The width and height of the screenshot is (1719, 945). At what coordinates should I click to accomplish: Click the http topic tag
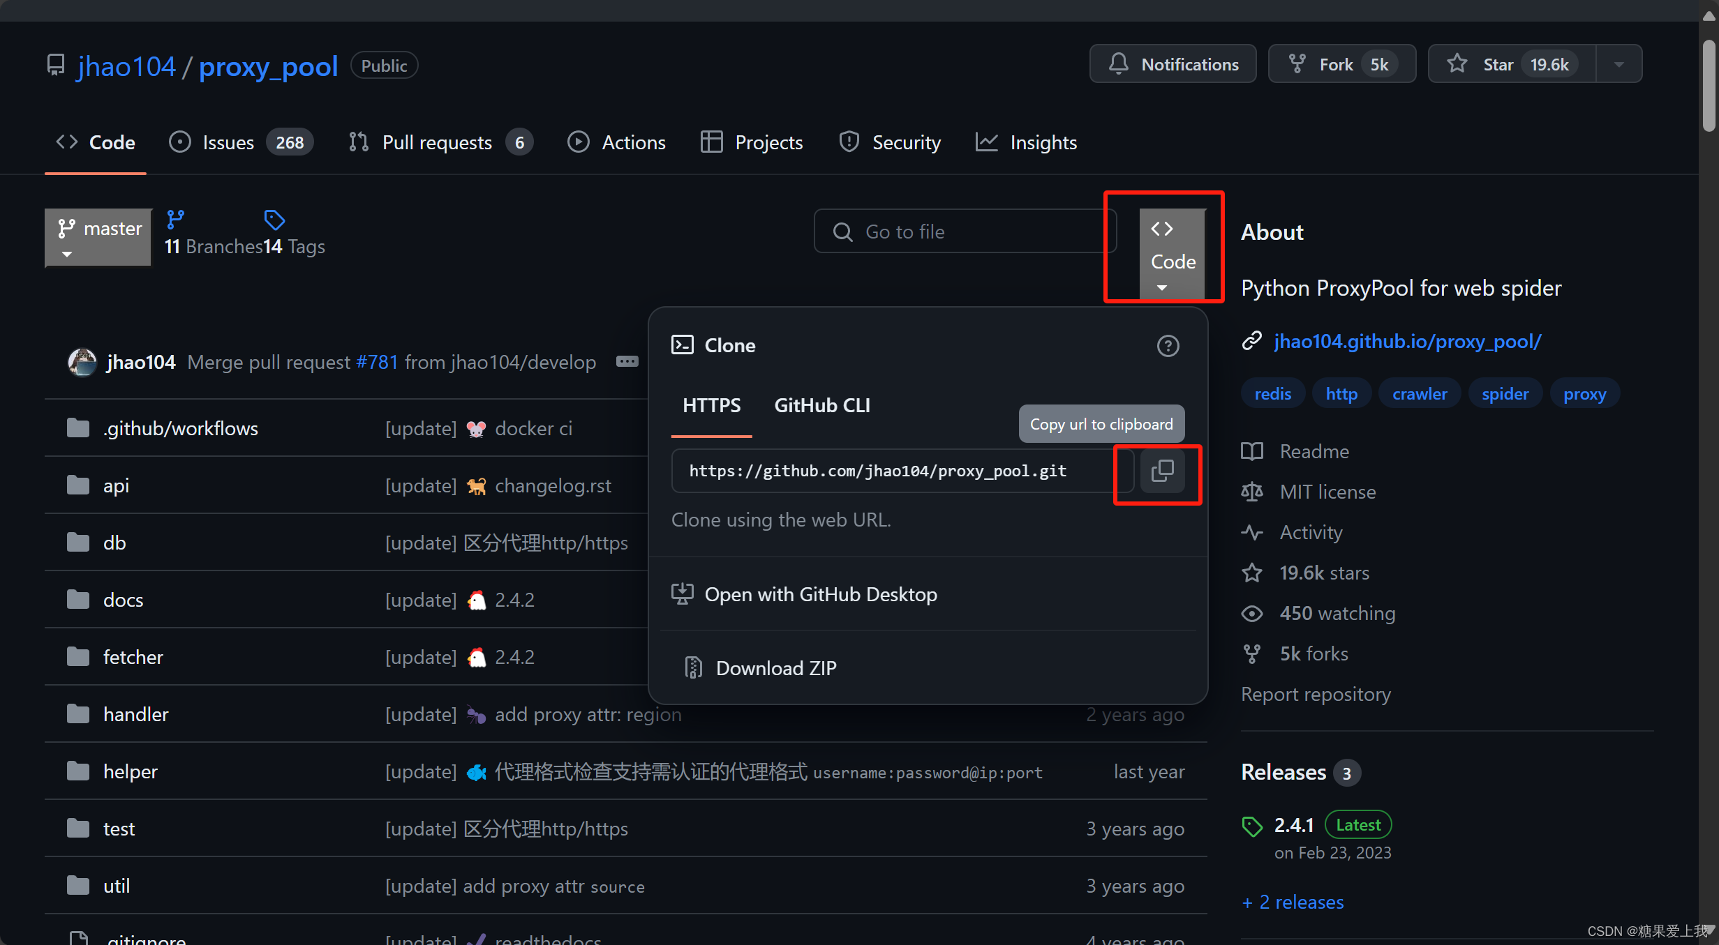pos(1341,393)
